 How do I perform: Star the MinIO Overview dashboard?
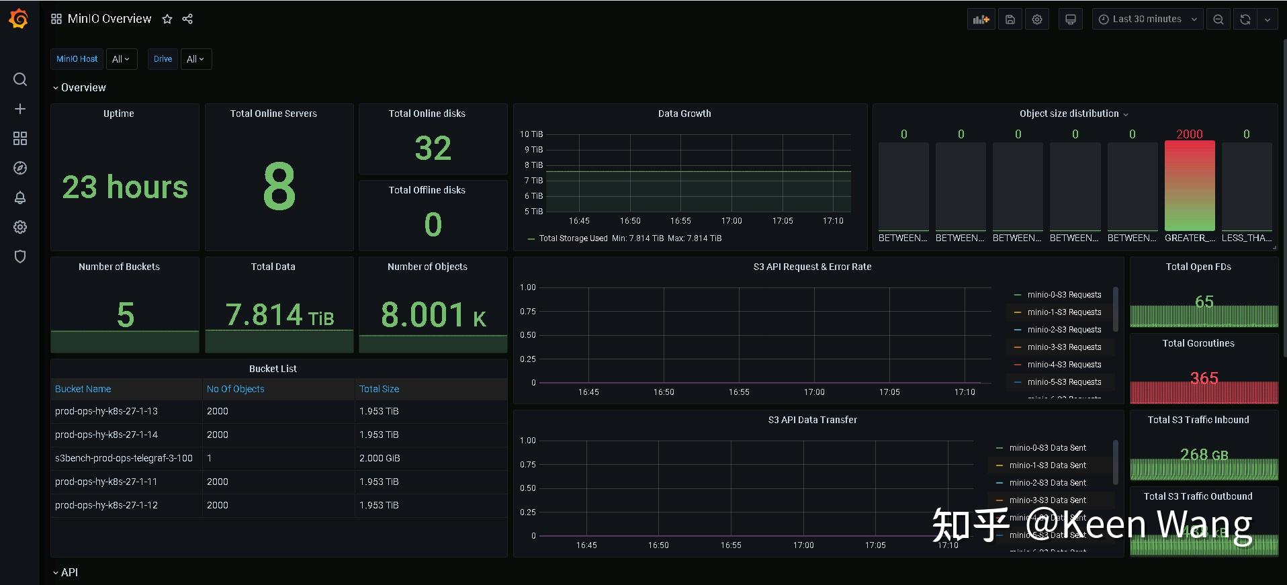click(167, 19)
